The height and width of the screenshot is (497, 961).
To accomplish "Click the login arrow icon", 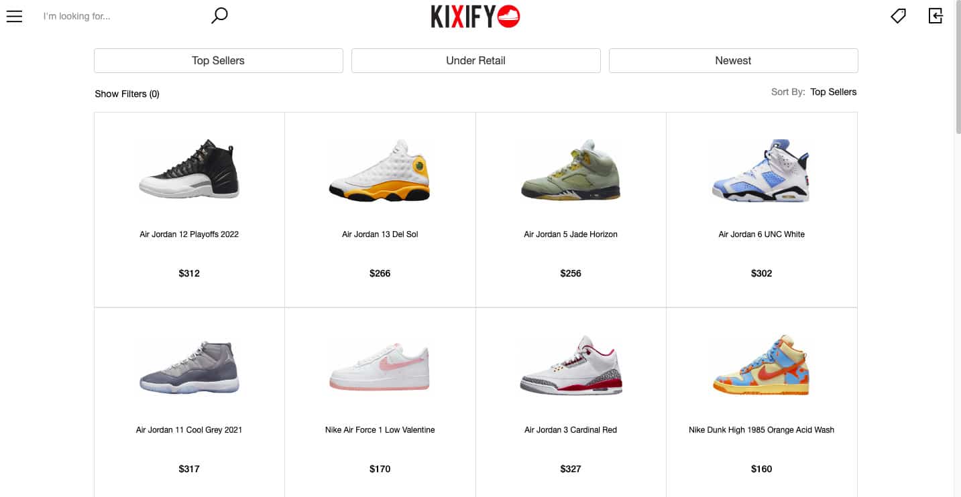I will [x=936, y=16].
